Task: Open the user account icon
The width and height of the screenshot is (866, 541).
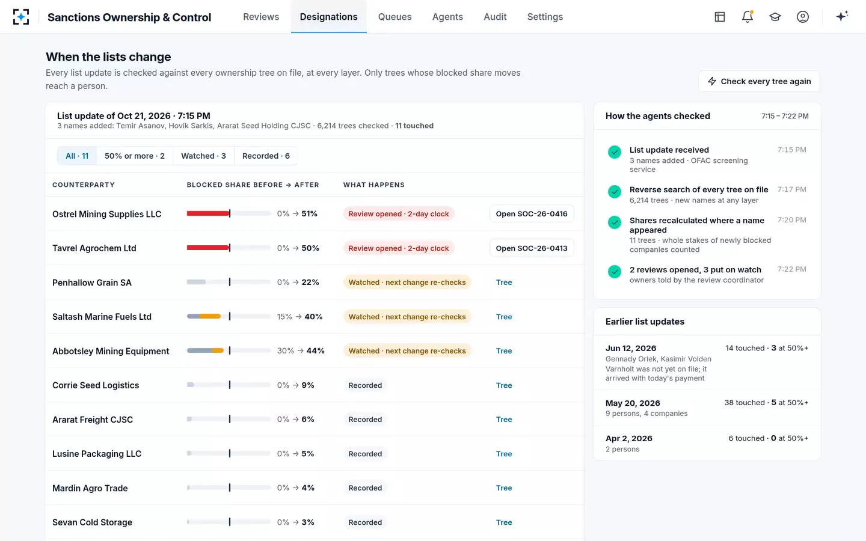Action: pos(803,17)
